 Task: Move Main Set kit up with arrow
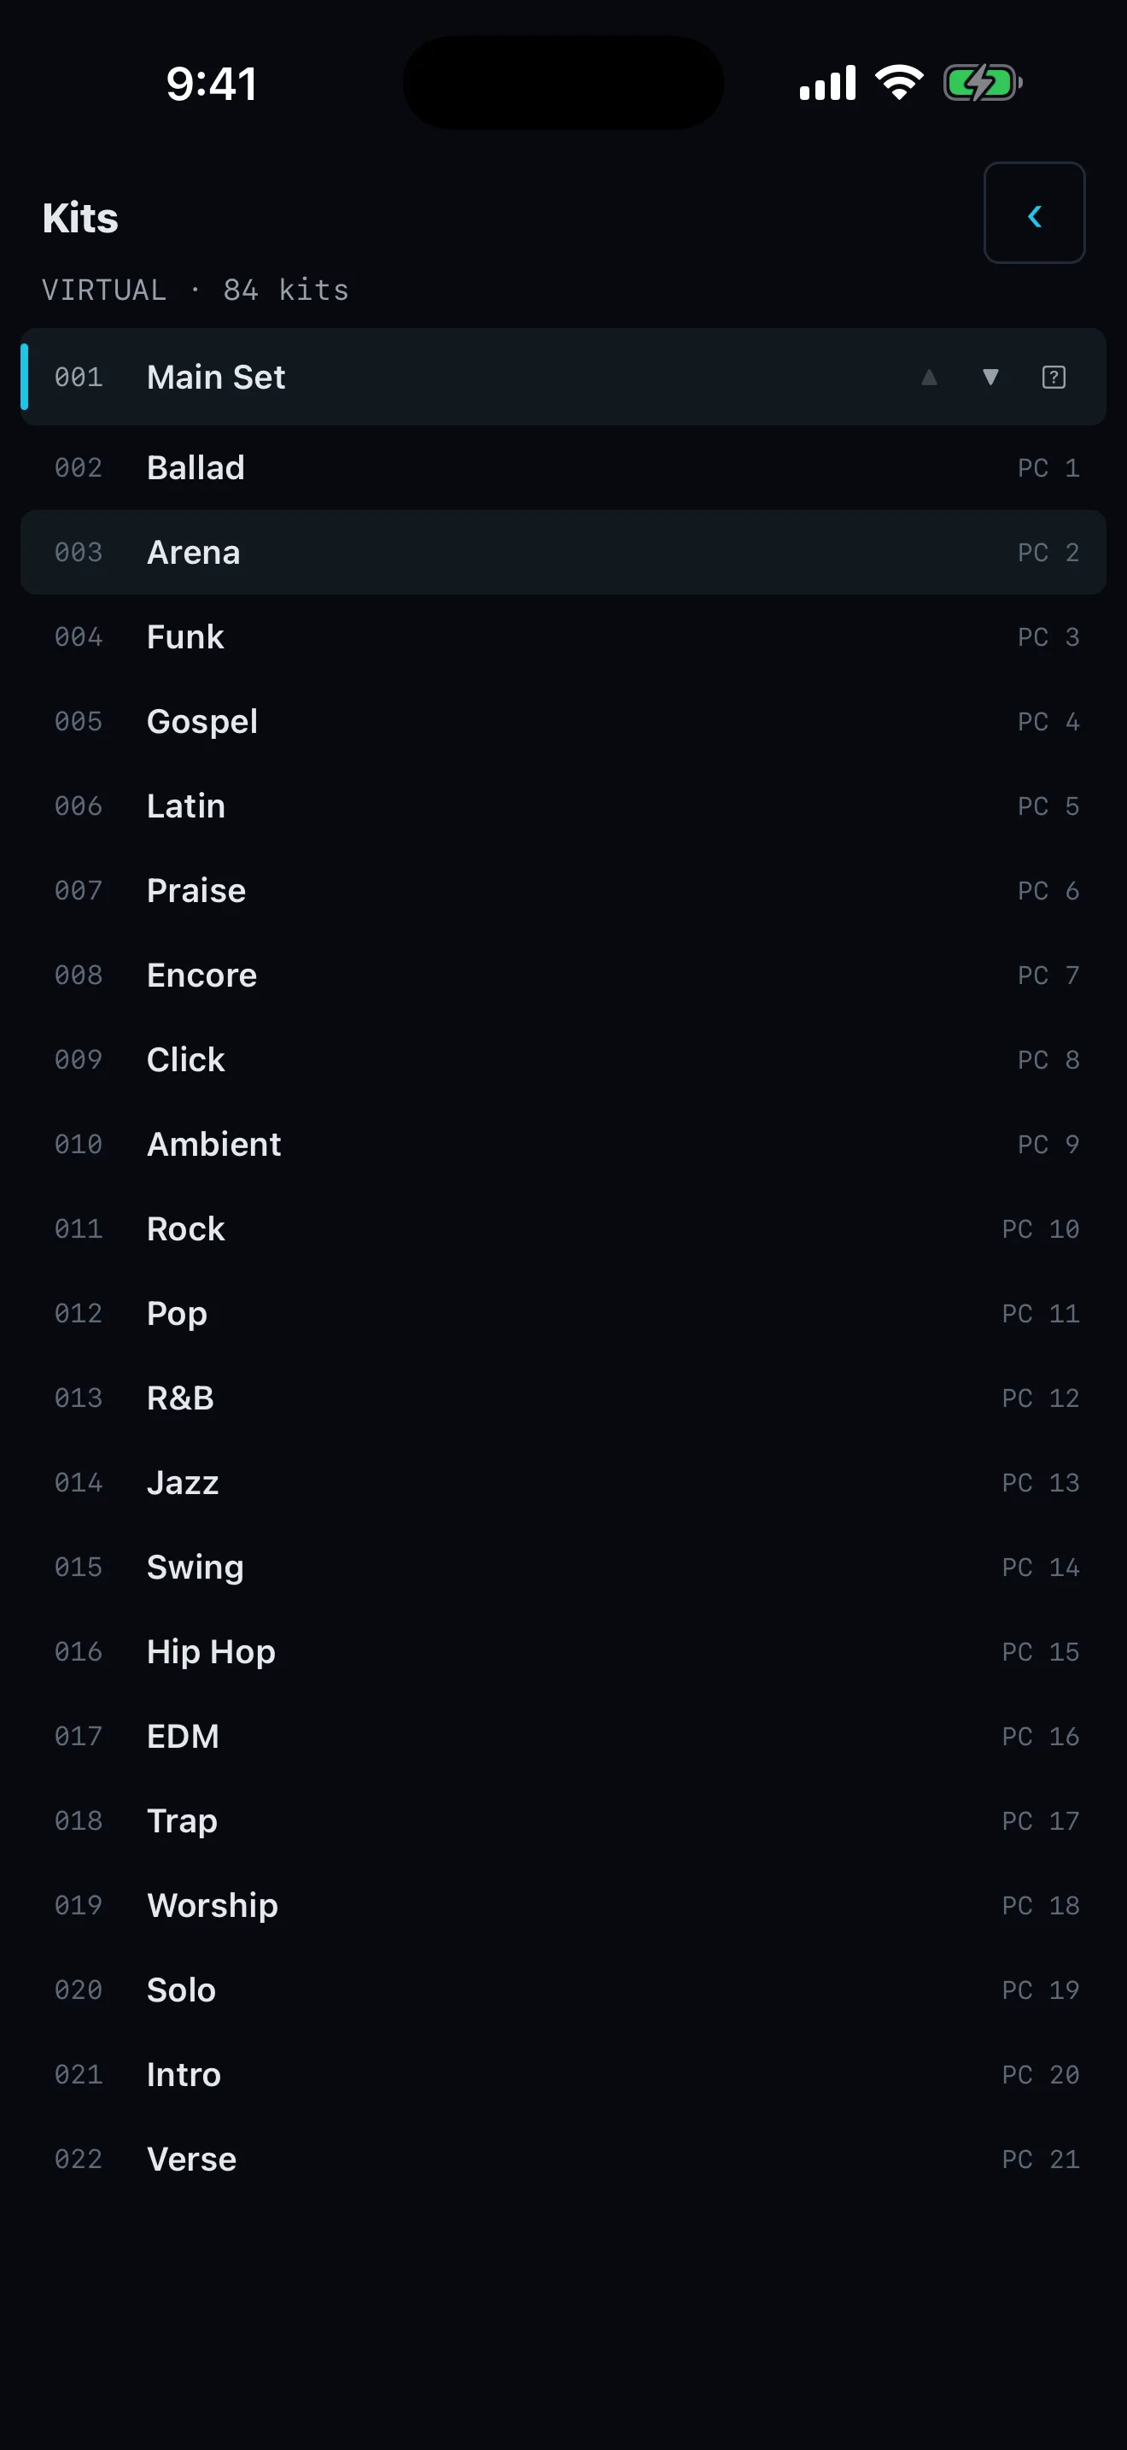(929, 377)
